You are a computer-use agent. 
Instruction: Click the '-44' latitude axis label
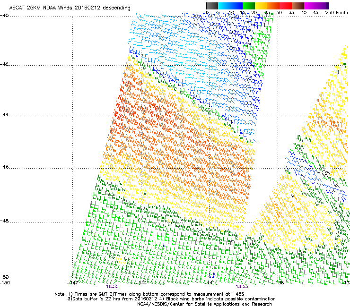tap(4, 115)
